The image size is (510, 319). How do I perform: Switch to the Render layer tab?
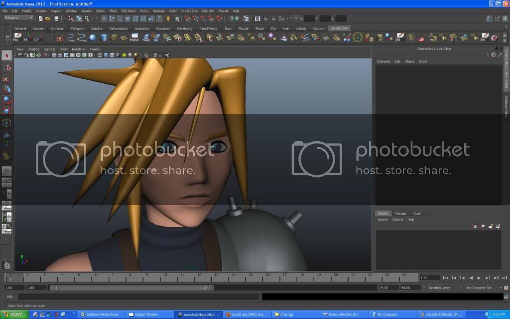(x=400, y=213)
